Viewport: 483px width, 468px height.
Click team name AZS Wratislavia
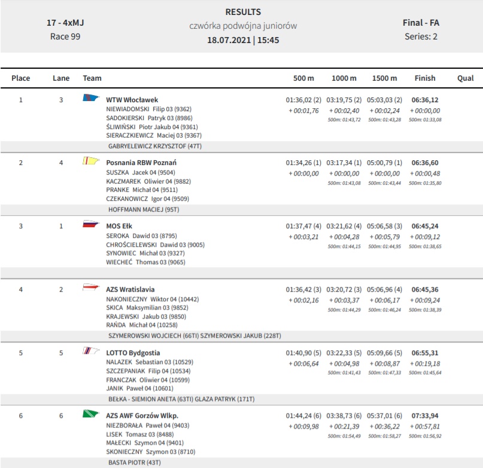tap(130, 289)
